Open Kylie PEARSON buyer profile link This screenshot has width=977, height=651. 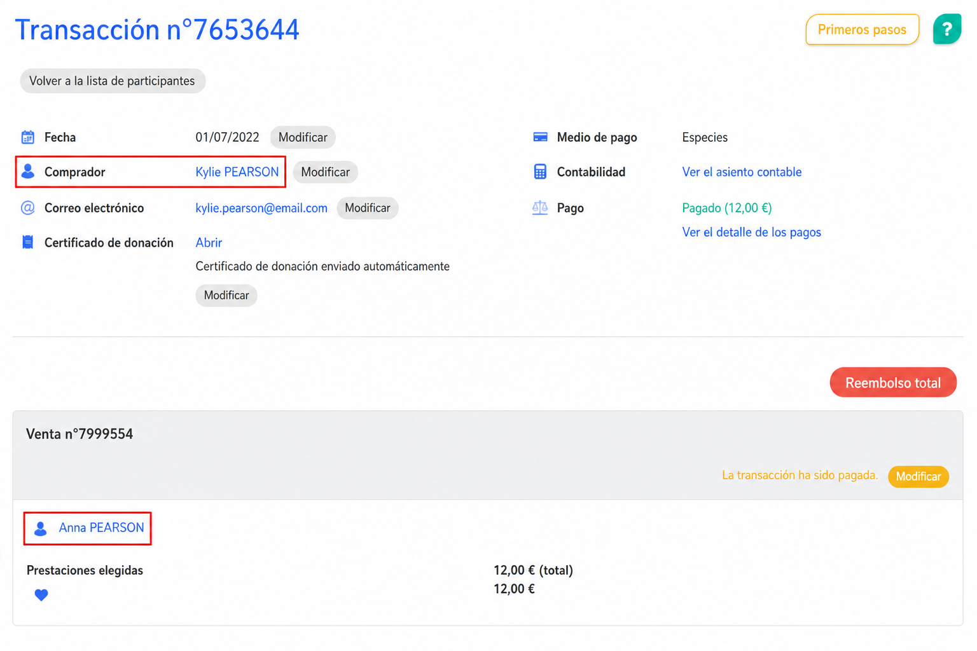(237, 172)
